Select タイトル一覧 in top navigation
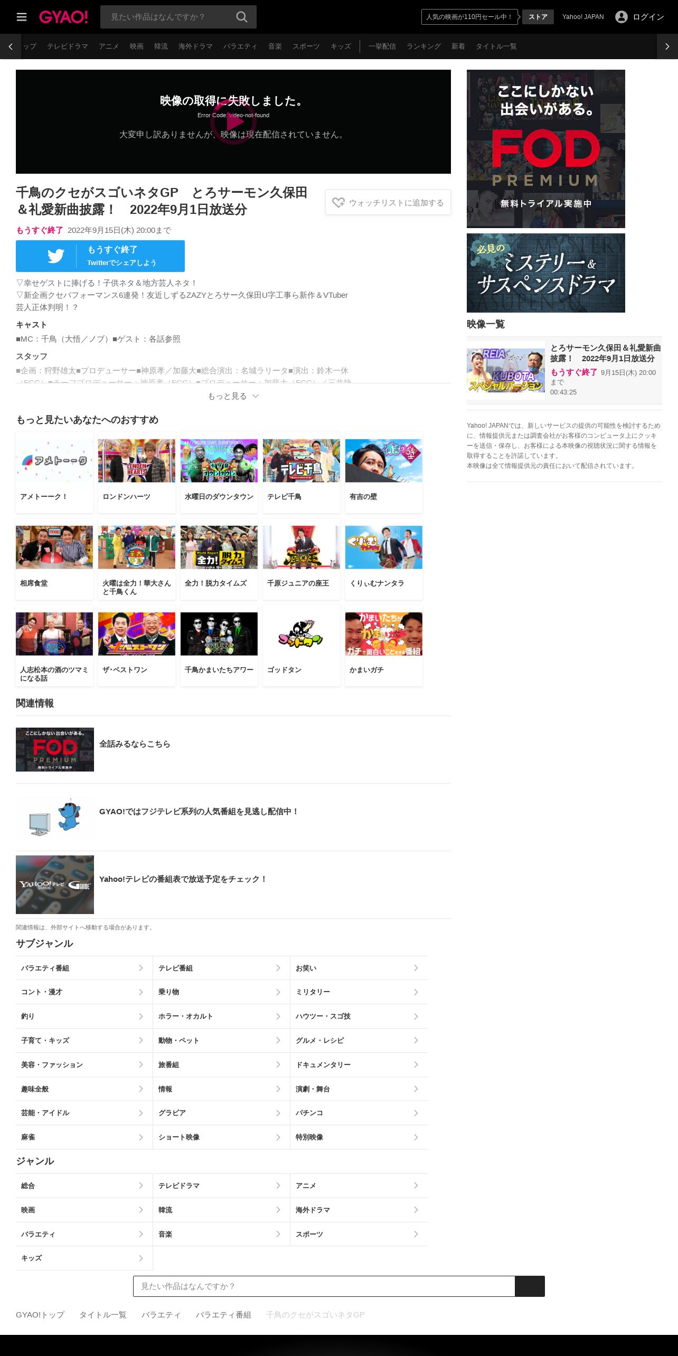The image size is (678, 1356). 496,46
